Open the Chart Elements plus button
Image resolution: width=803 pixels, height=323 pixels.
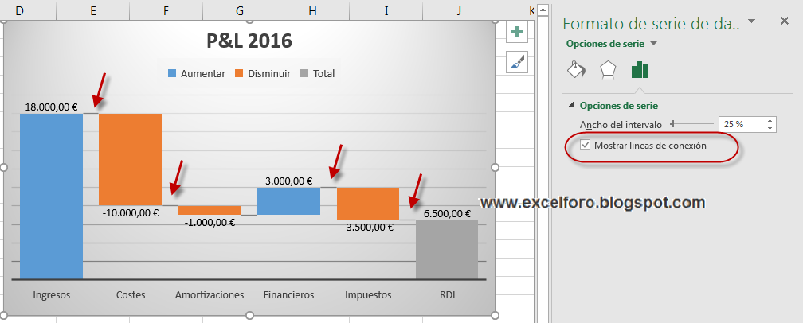pos(517,32)
